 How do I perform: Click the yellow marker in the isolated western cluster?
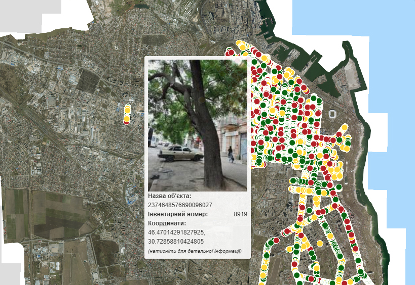(127, 109)
